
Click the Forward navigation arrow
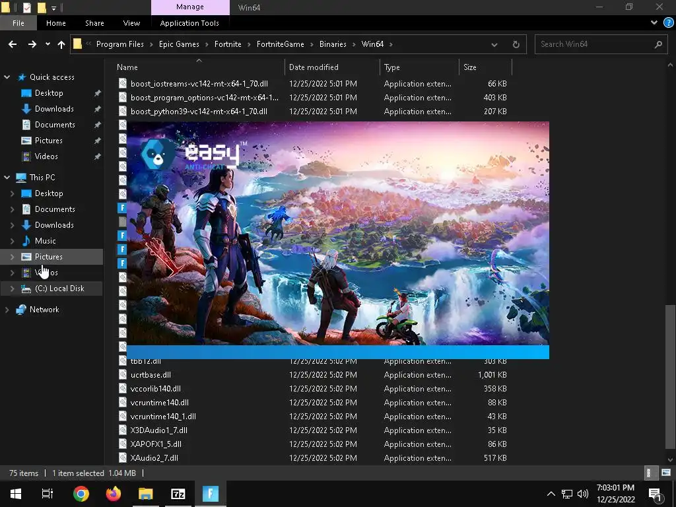[32, 44]
